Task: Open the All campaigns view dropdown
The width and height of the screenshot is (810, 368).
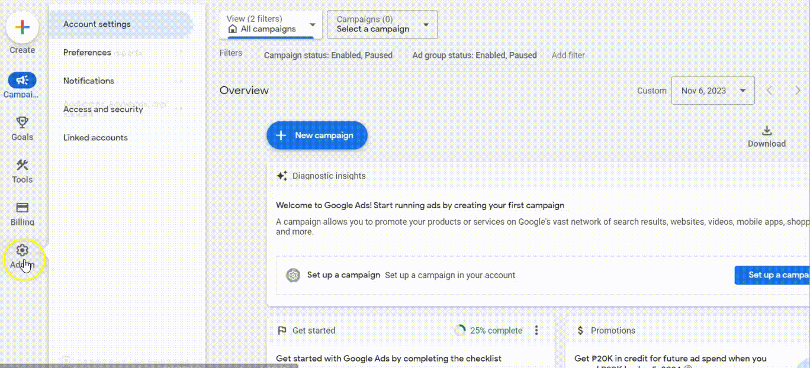Action: tap(271, 24)
